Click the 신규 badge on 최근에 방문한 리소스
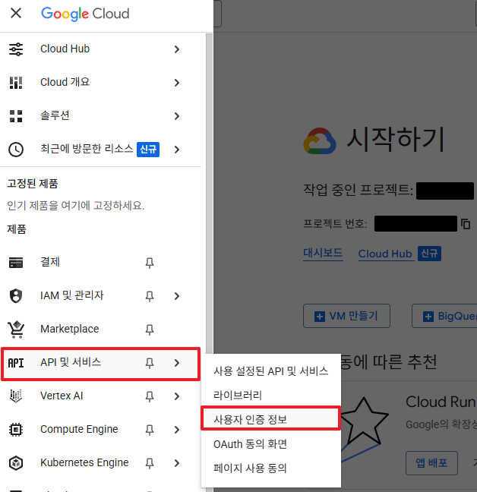The width and height of the screenshot is (477, 492). (x=148, y=150)
